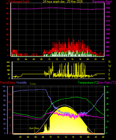Click the 50 humidity scale value
Screen dimensions: 116x140
(4, 110)
